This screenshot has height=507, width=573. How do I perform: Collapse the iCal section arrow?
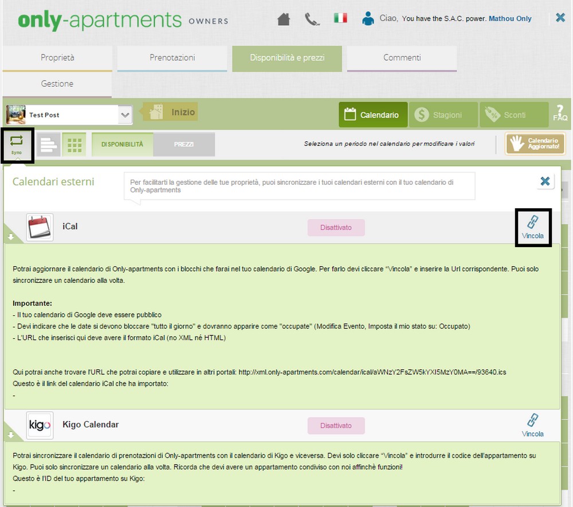tap(10, 236)
